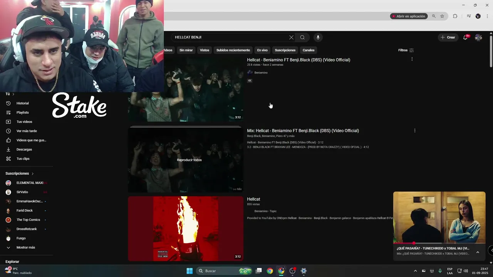The width and height of the screenshot is (493, 277).
Task: Open Ver más tarde list
Action: click(x=26, y=131)
